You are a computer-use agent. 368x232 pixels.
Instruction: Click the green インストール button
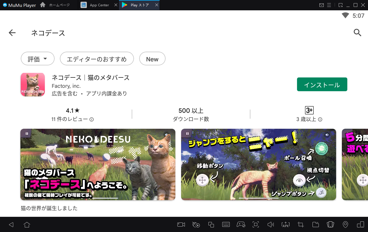[x=322, y=84]
